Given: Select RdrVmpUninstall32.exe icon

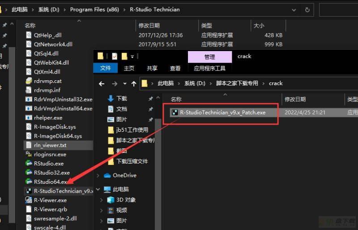Looking at the screenshot, I should 29,100.
